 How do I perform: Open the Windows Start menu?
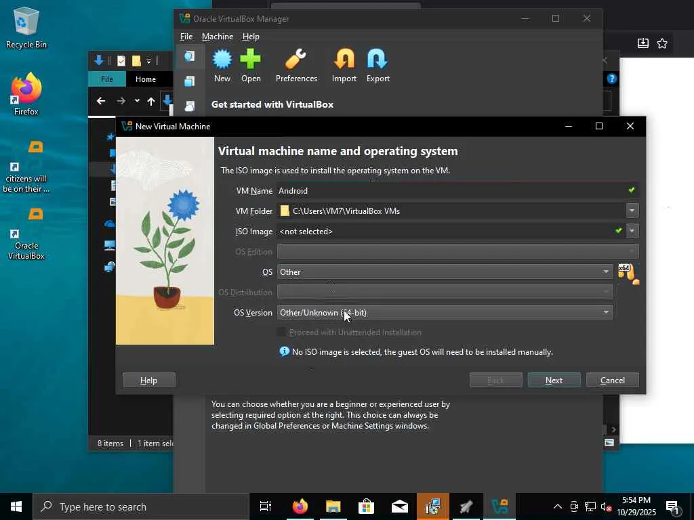tap(16, 506)
